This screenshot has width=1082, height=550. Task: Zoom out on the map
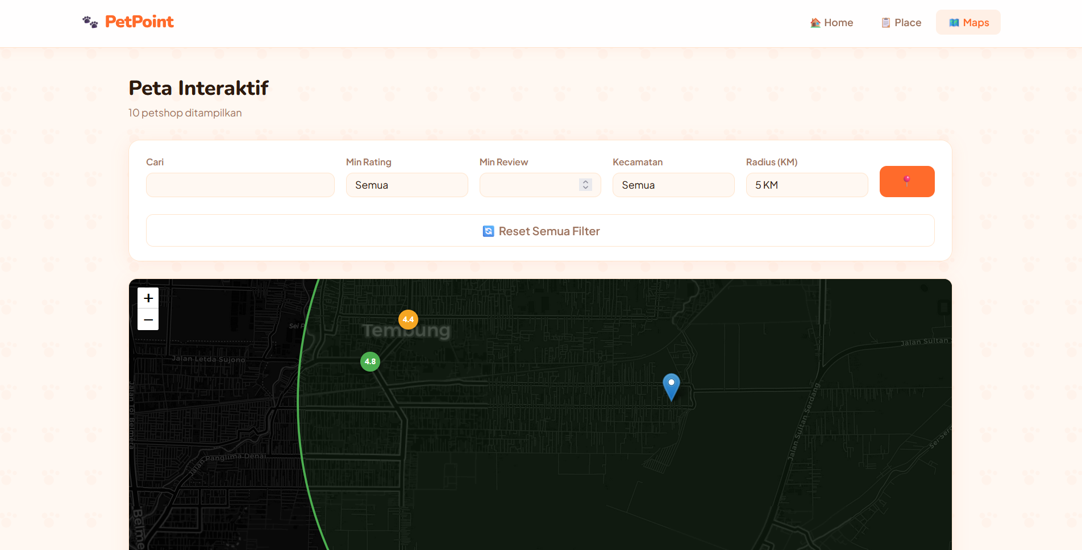pos(148,320)
